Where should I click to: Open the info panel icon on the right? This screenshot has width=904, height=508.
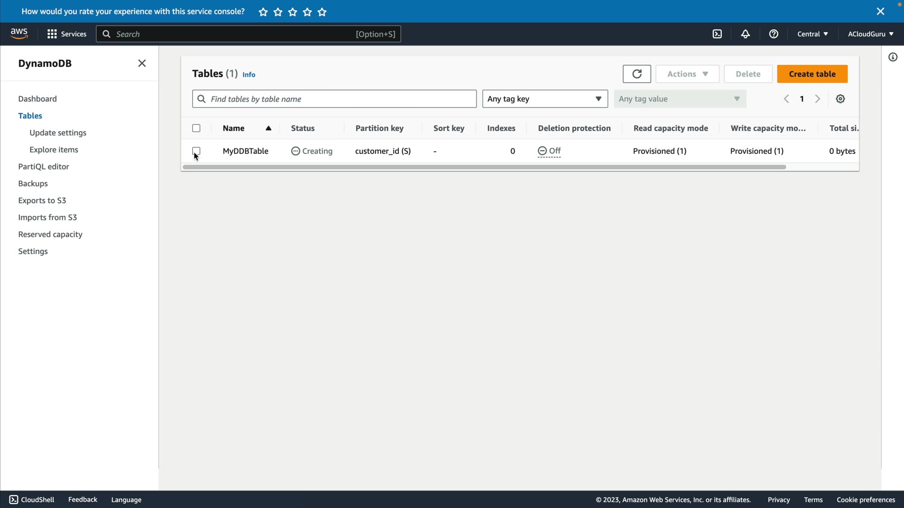pos(893,57)
